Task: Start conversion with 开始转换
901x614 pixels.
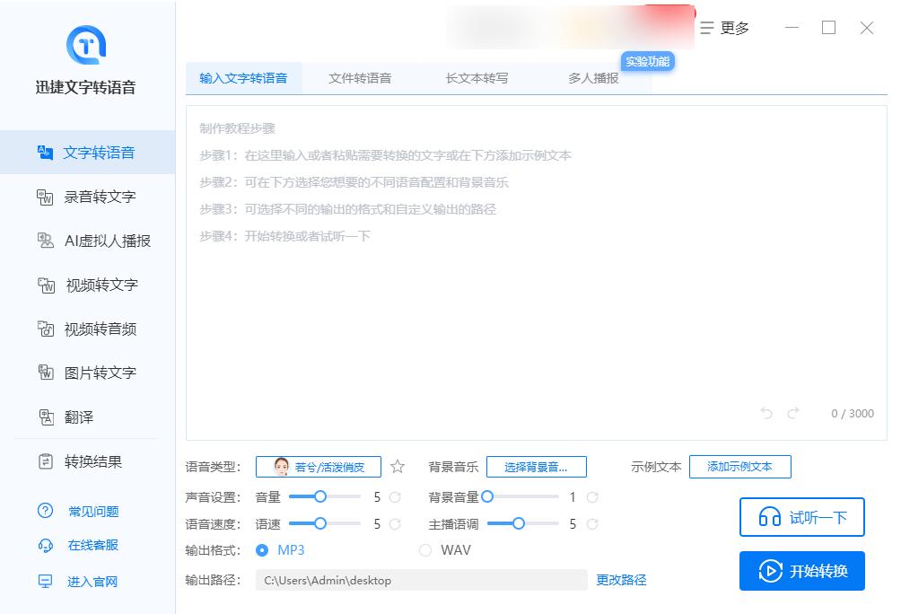Action: tap(801, 571)
